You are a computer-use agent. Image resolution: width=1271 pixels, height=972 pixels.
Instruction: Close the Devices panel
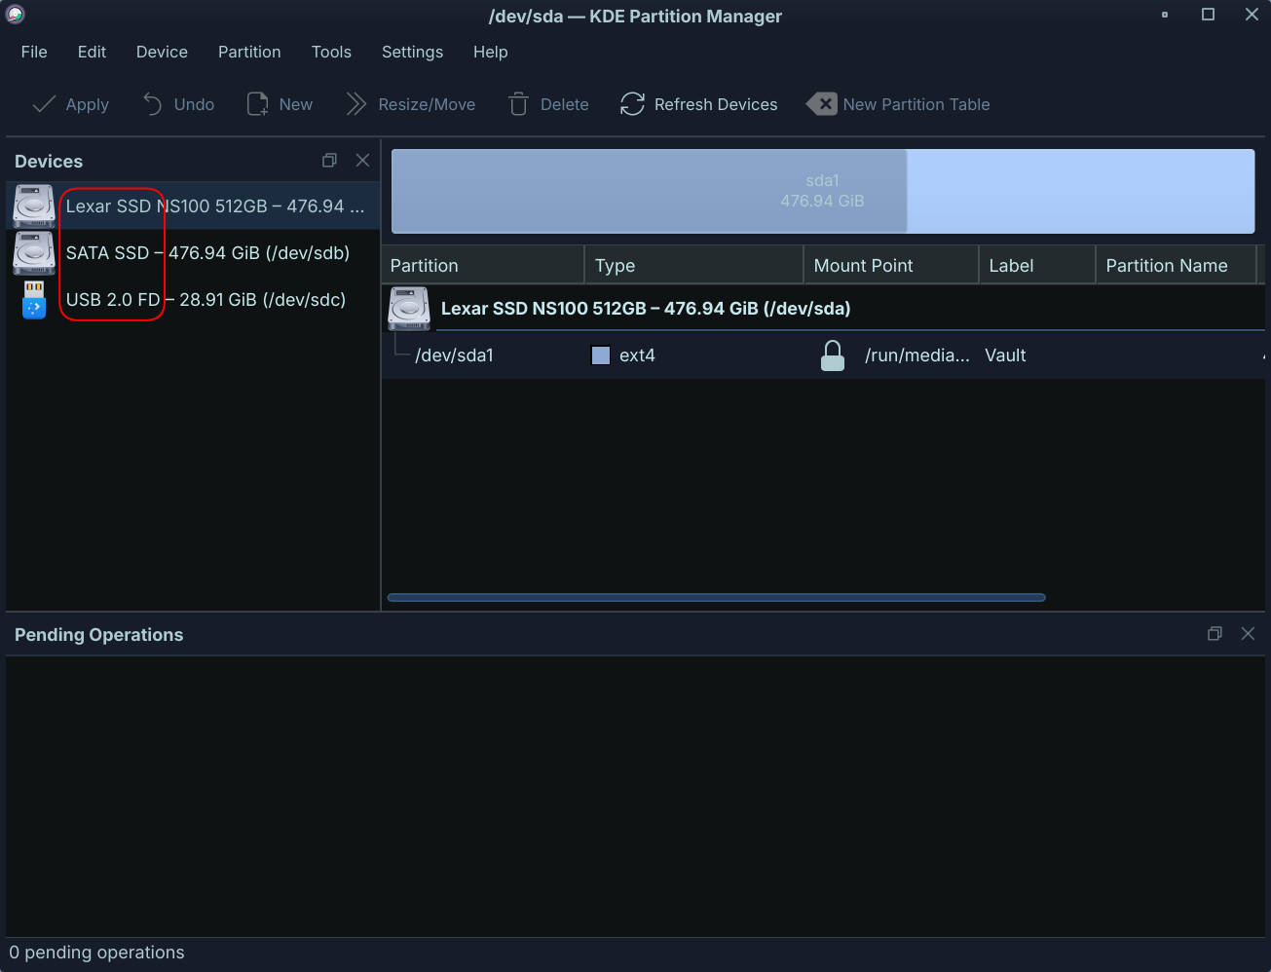[362, 160]
